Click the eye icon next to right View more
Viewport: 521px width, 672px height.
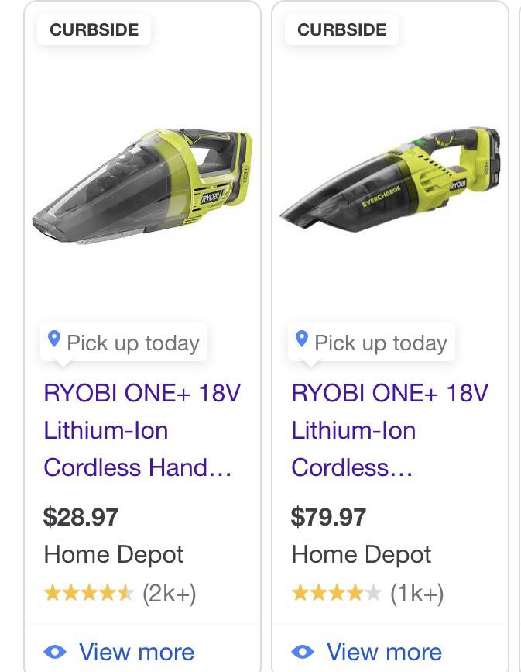click(304, 652)
